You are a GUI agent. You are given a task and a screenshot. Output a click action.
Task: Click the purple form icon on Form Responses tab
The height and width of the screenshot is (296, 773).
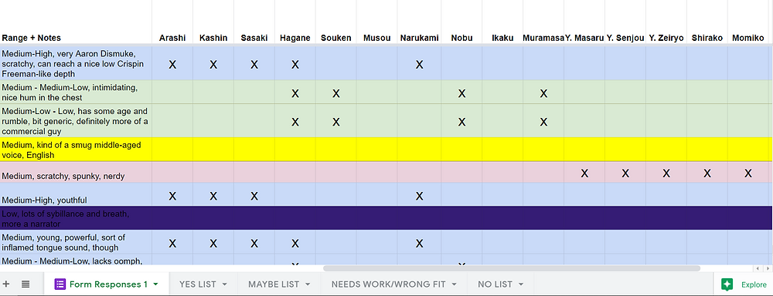pos(60,284)
